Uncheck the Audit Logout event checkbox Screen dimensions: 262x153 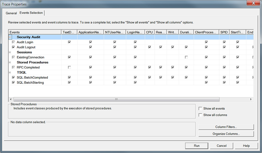tap(13, 47)
